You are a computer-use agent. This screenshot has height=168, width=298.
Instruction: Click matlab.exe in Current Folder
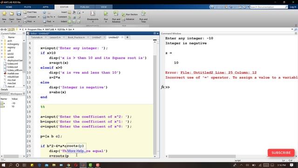13,73
